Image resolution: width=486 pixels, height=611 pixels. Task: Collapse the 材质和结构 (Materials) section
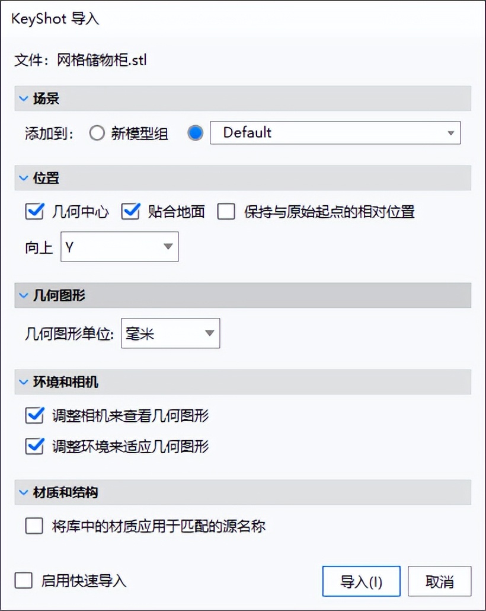23,492
